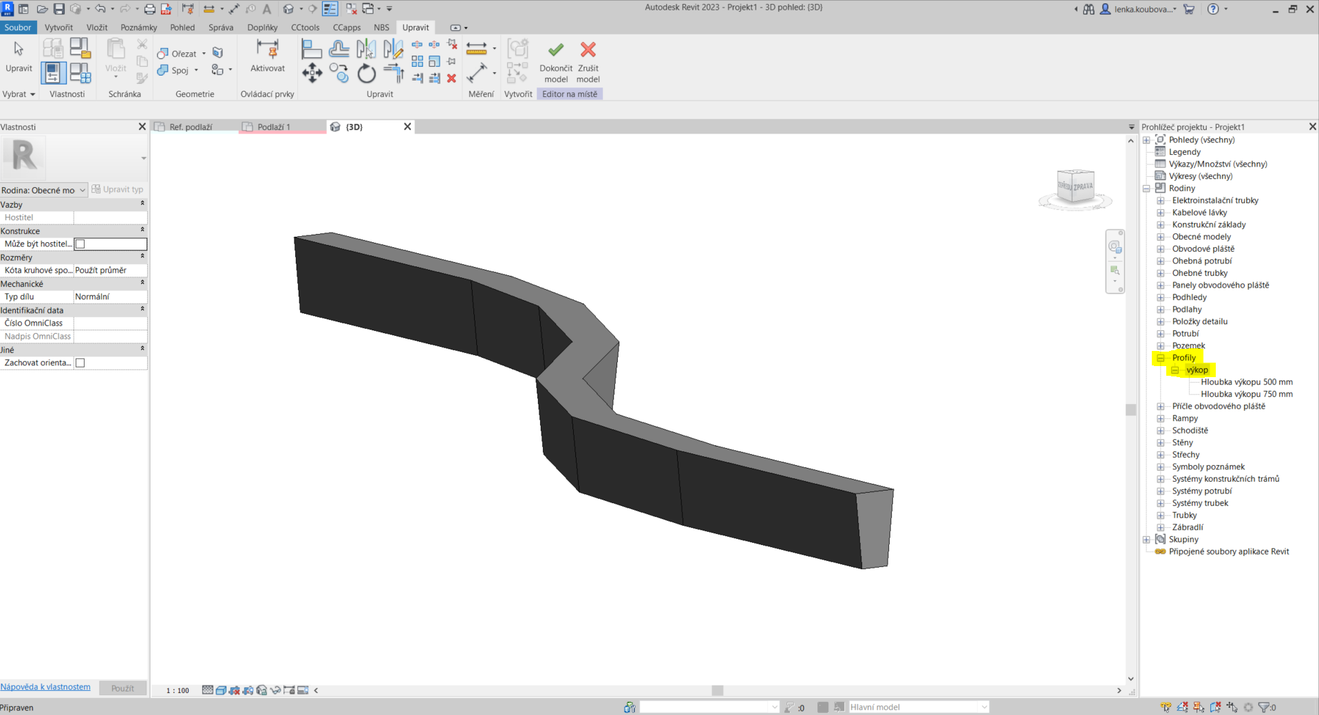
Task: Enable the Může být hostitel checkbox
Action: click(x=81, y=244)
